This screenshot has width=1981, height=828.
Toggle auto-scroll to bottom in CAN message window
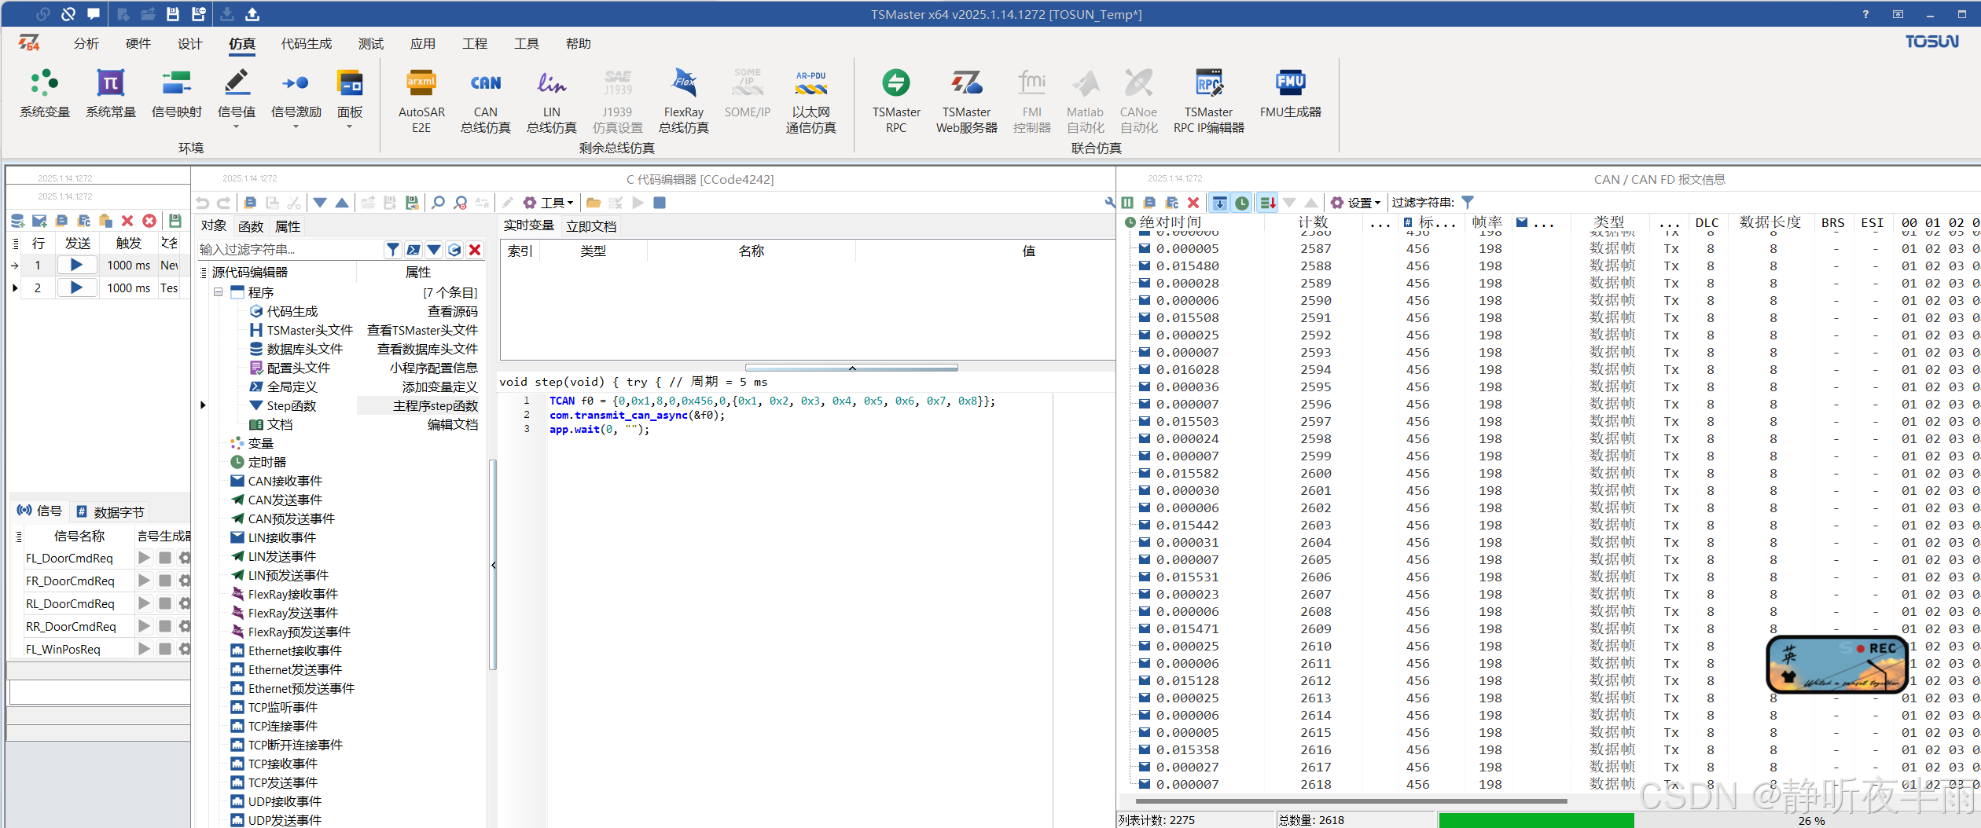tap(1219, 203)
